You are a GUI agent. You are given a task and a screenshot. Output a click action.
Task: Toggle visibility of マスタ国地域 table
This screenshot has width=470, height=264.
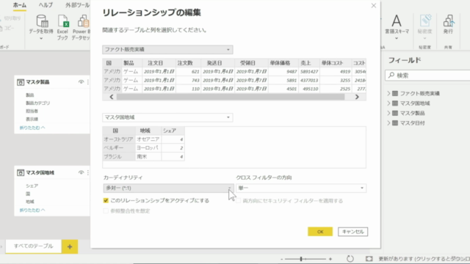(81, 173)
